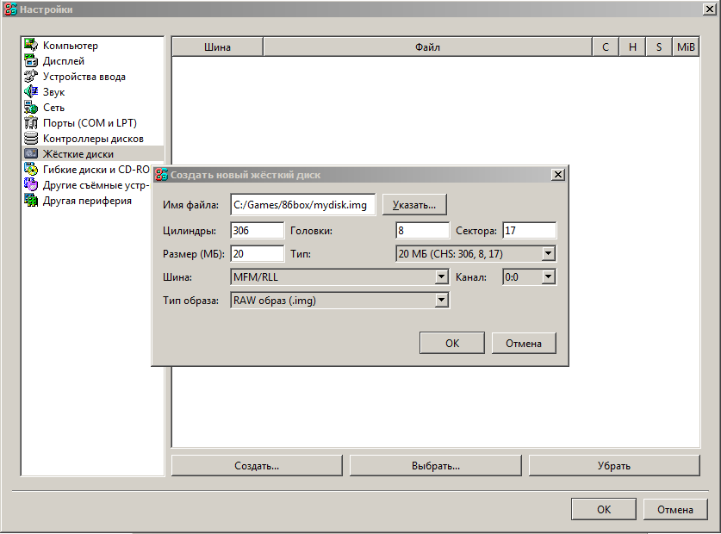Click Отмена in the Настройки window
721x534 pixels.
tap(675, 509)
